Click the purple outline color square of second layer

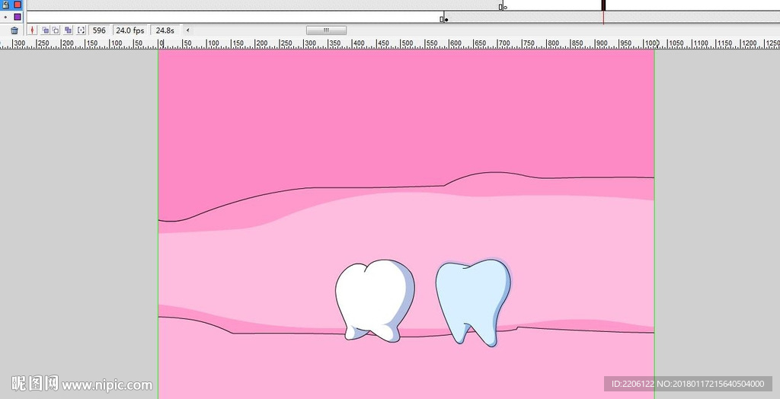coord(18,17)
